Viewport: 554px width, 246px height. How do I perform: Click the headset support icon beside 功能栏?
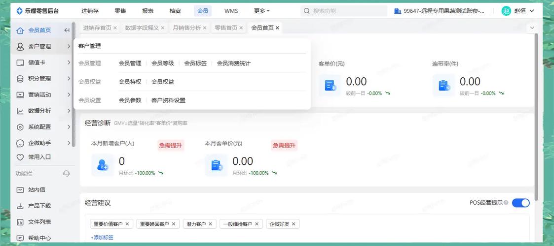click(x=67, y=174)
